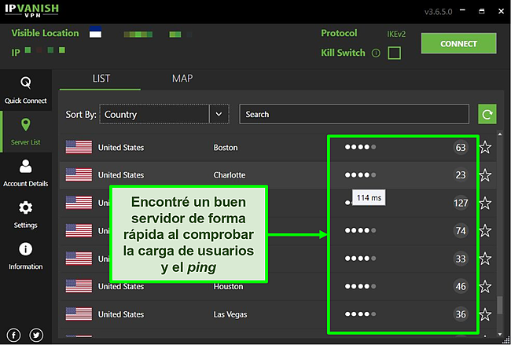Open Quick Connect from the sidebar
The width and height of the screenshot is (511, 345).
point(25,88)
